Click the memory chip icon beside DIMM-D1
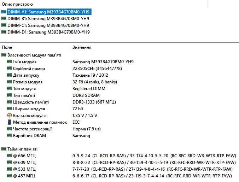The height and width of the screenshot is (182, 239). click(x=4, y=32)
